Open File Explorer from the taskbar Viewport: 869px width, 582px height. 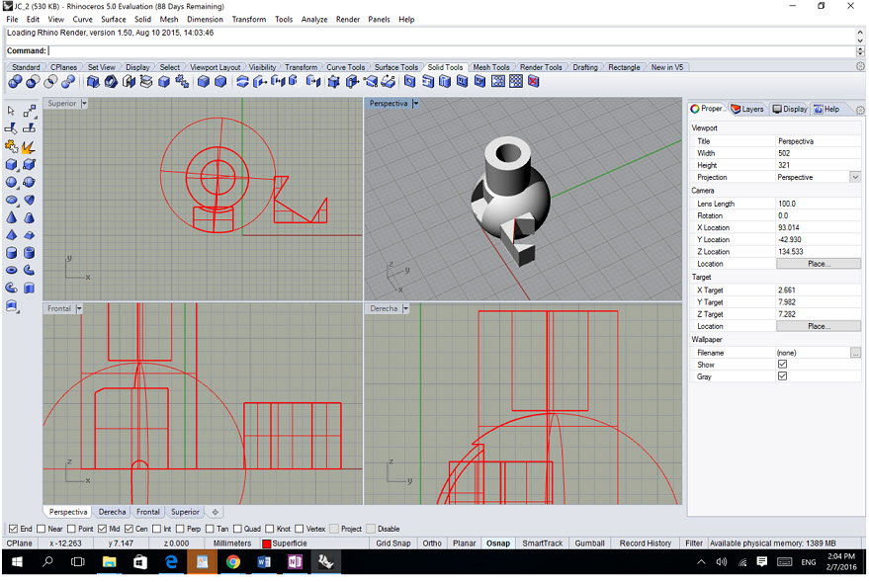point(109,562)
